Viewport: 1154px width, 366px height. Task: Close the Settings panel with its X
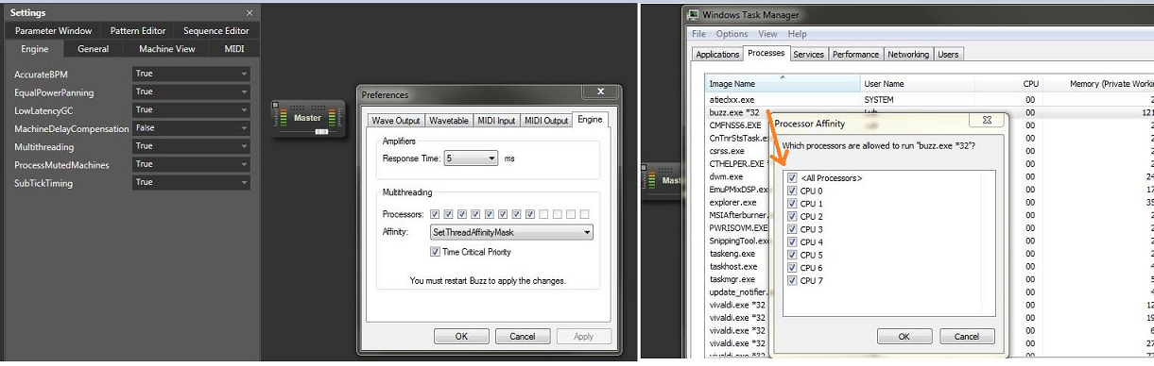pos(249,13)
